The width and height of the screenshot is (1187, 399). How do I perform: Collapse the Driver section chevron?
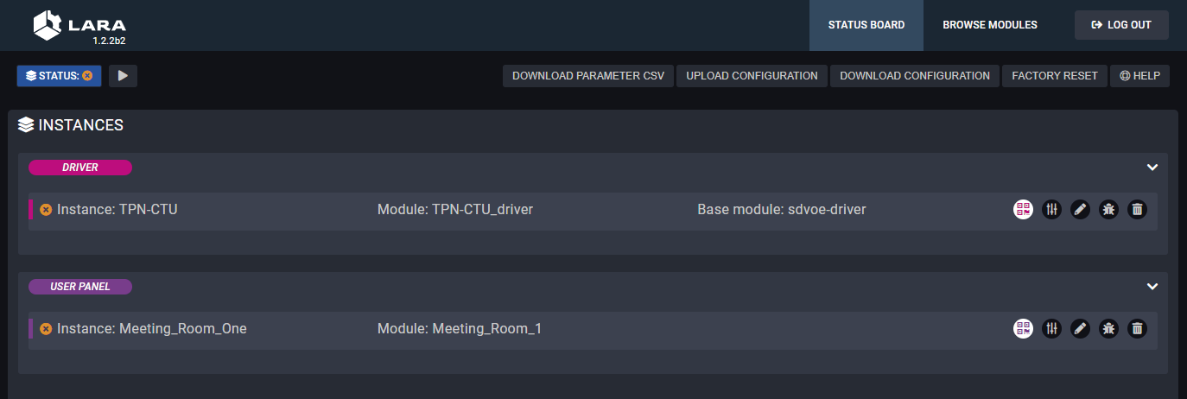(x=1152, y=168)
